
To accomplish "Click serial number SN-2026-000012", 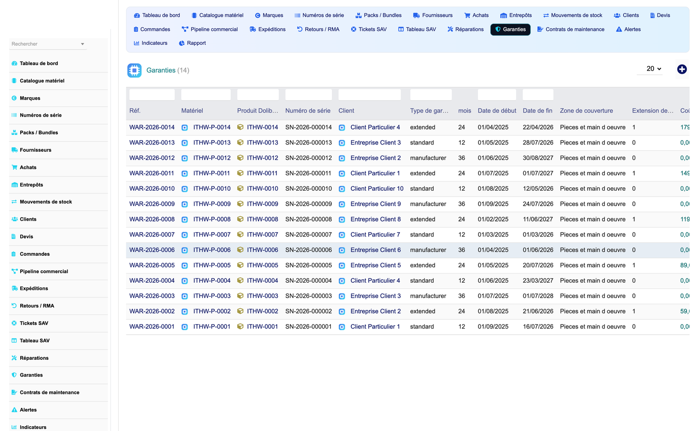I will tap(309, 158).
